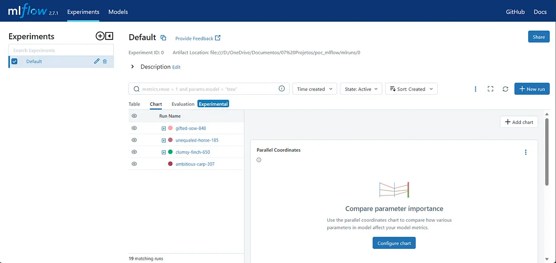Click the external link icon beside Provide Feedback
Screen dimensions: 556x263
218,38
